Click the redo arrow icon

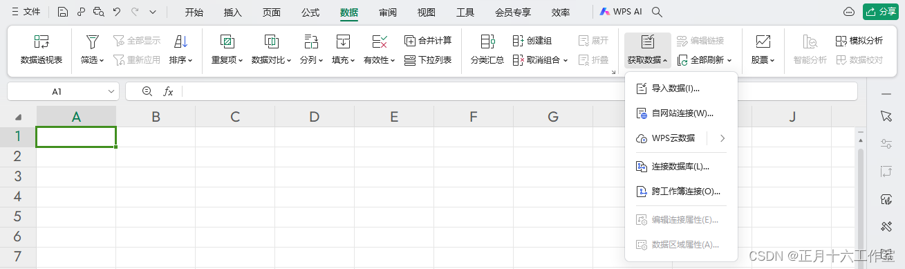[x=135, y=12]
